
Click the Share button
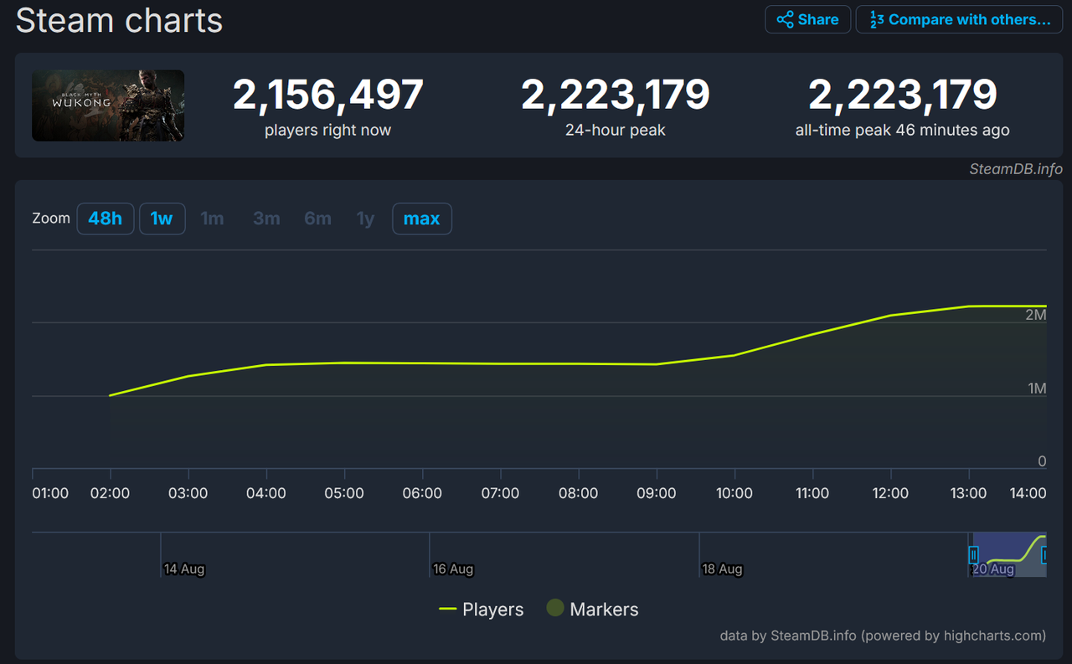[807, 19]
